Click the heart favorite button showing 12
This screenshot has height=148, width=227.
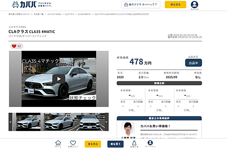point(17,46)
